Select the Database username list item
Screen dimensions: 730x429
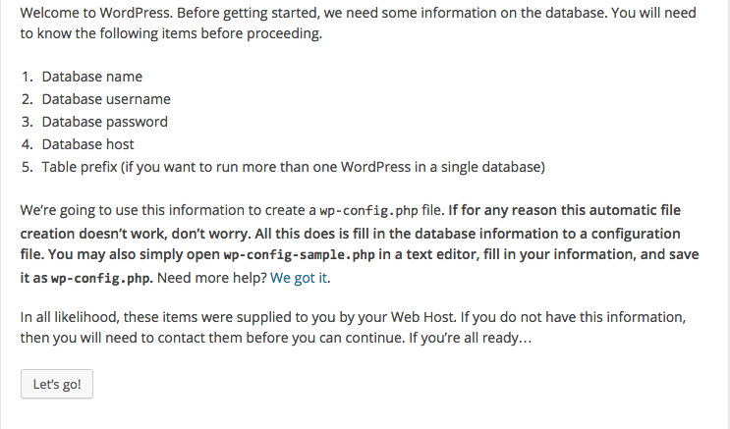(x=106, y=99)
